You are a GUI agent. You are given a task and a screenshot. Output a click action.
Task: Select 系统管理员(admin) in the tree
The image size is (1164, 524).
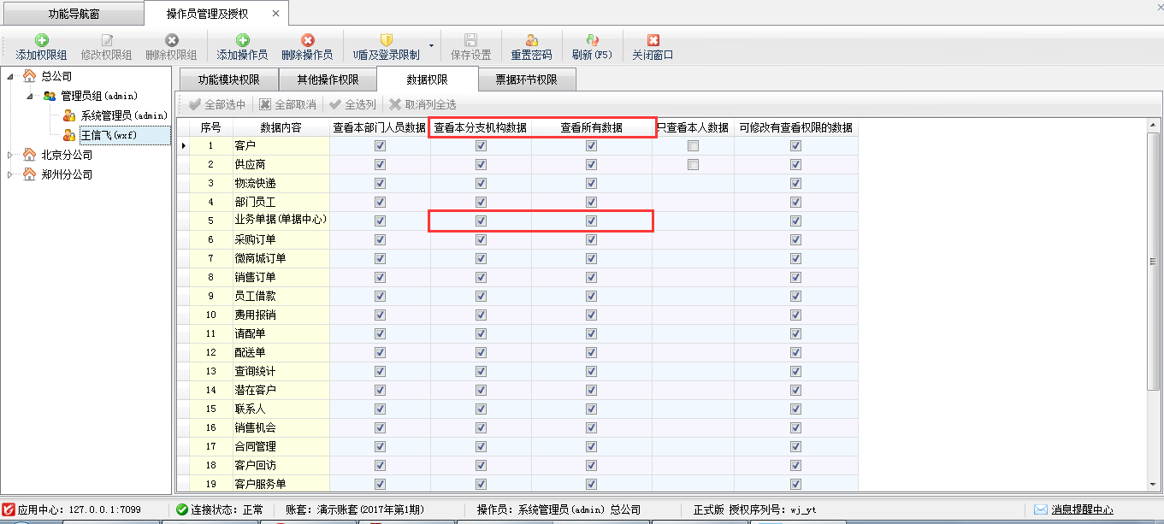pyautogui.click(x=124, y=115)
